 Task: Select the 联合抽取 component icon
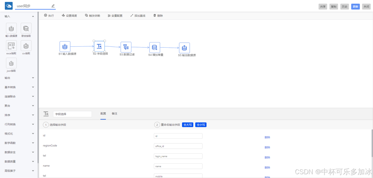tap(26, 29)
